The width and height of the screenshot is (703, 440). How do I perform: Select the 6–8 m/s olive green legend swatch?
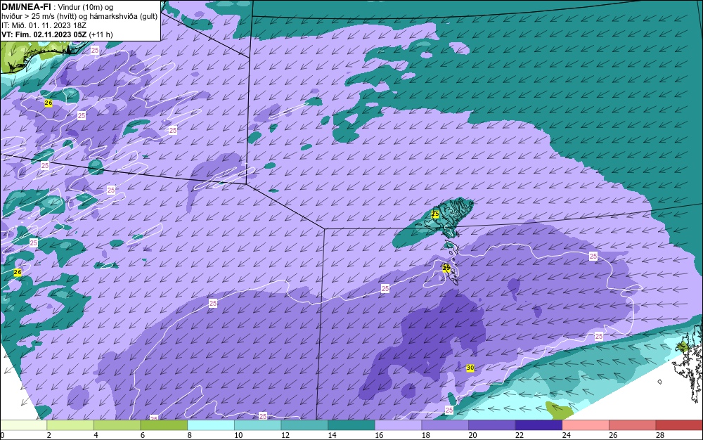pyautogui.click(x=164, y=425)
